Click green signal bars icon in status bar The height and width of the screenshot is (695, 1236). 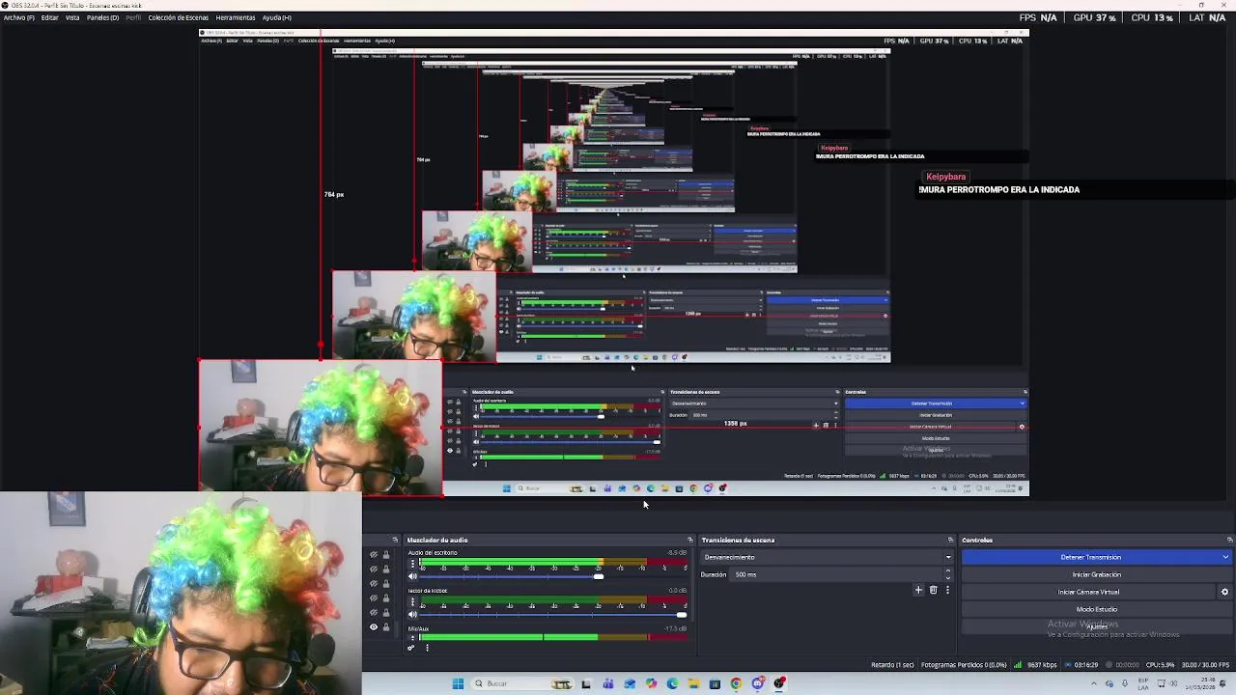(1018, 664)
